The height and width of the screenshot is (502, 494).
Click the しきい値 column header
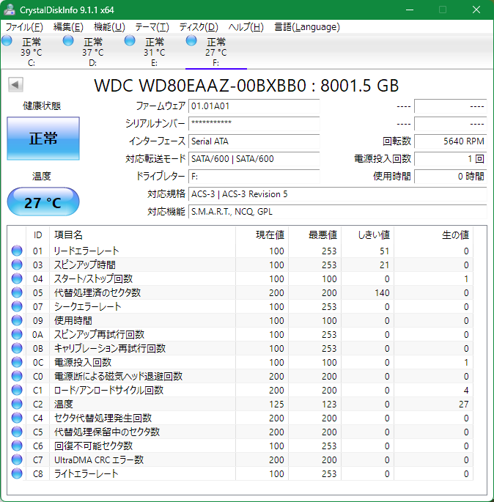point(367,235)
